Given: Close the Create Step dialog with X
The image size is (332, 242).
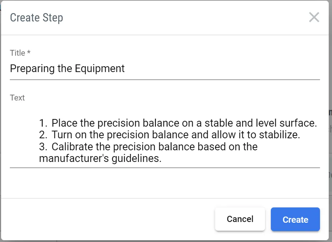Looking at the screenshot, I should coord(314,17).
